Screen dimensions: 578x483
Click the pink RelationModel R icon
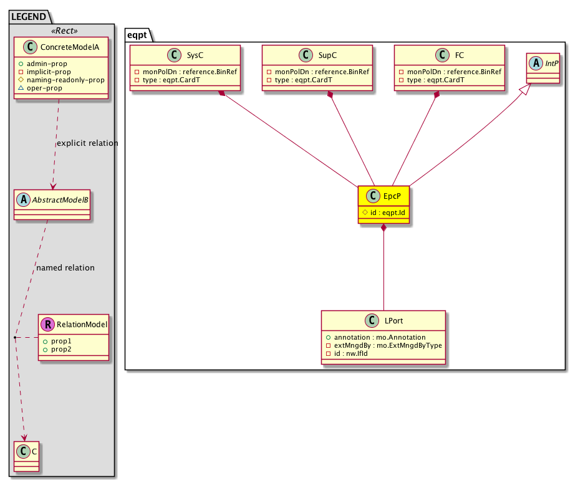click(47, 324)
